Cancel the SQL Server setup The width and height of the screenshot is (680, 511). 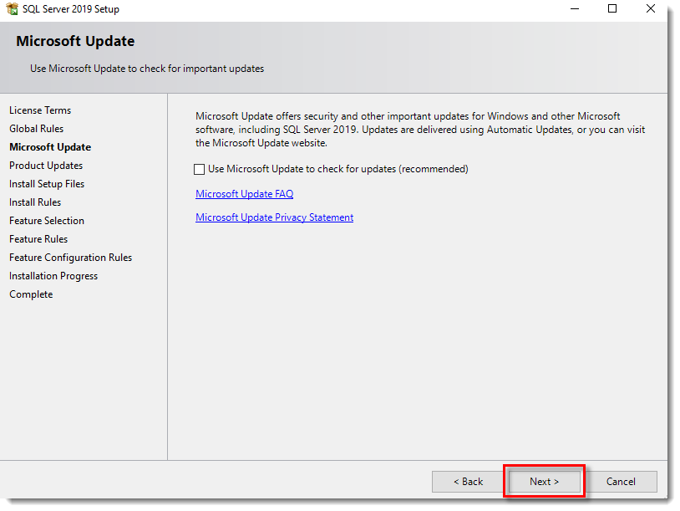coord(621,482)
